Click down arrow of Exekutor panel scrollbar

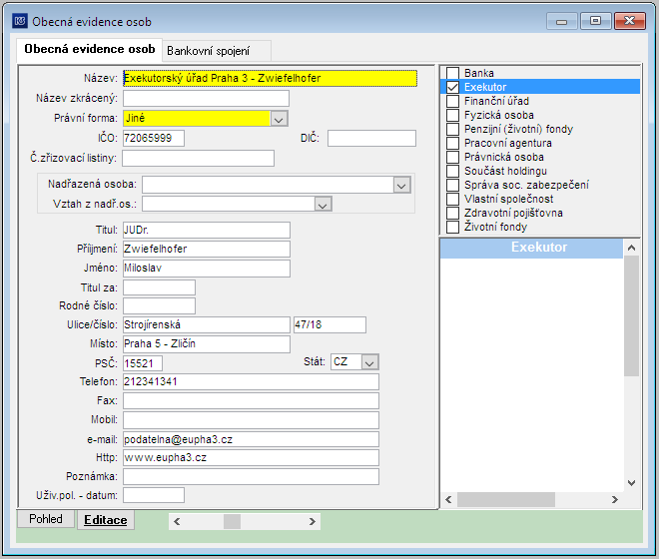pos(631,483)
